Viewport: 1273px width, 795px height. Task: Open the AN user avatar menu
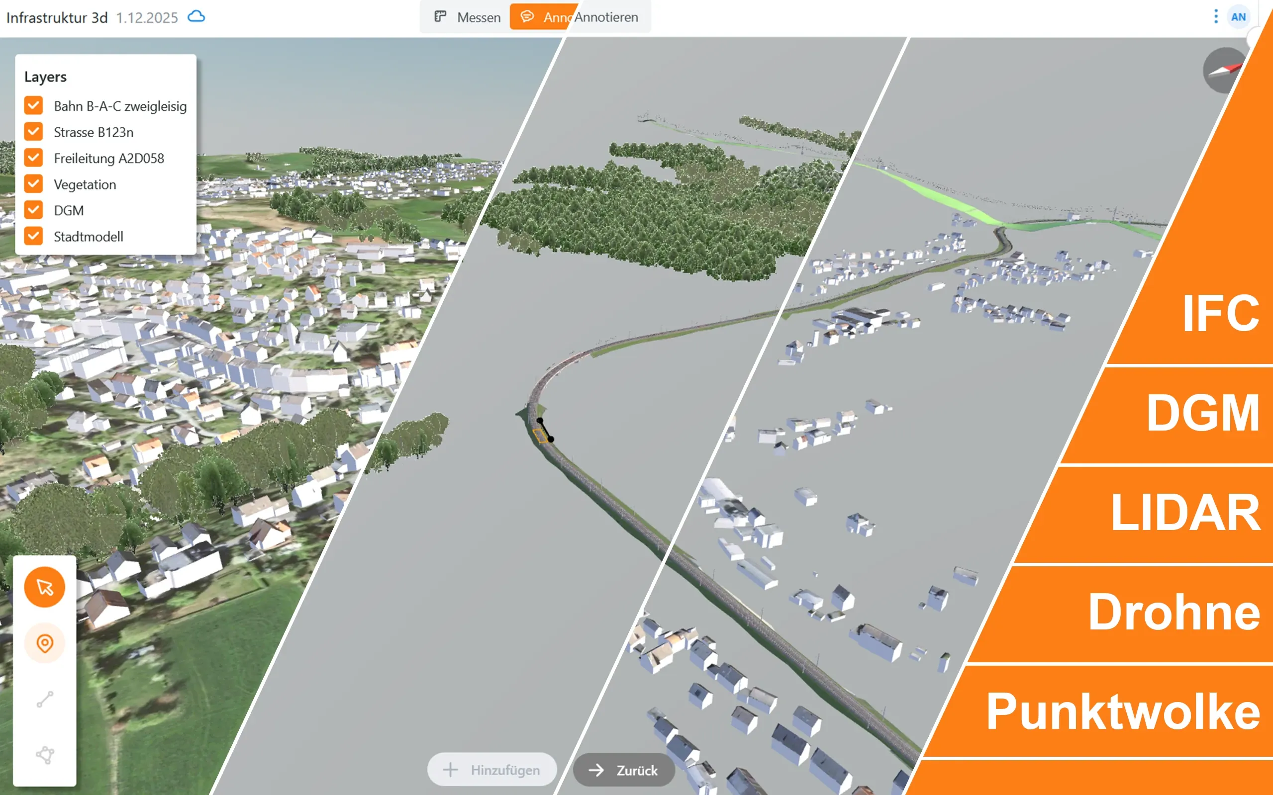point(1238,17)
